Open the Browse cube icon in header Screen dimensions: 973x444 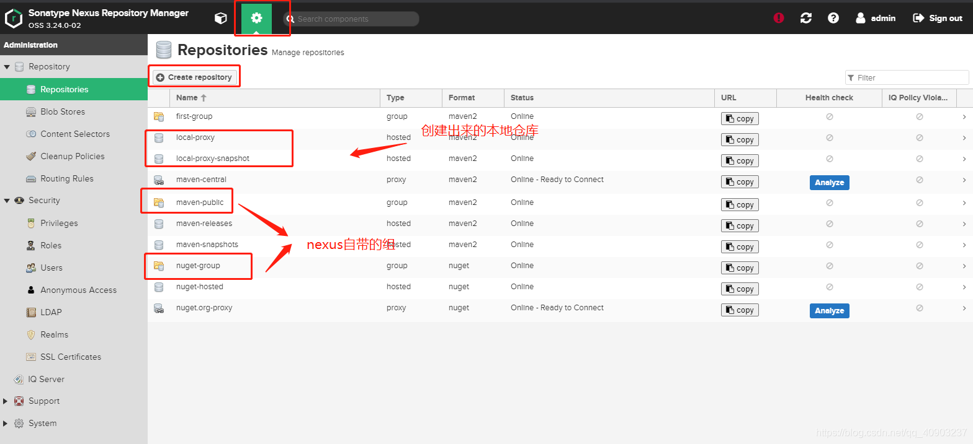[x=220, y=19]
